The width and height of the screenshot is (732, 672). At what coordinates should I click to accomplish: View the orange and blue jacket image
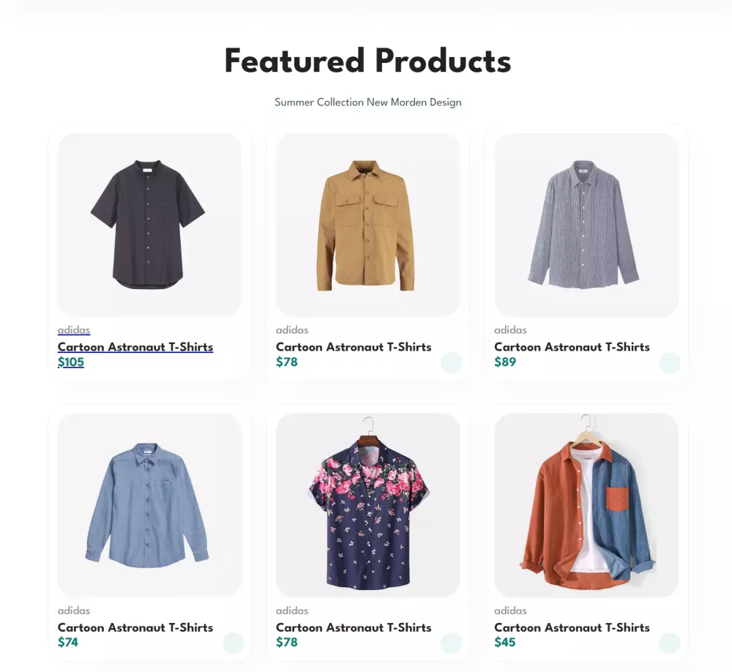[x=586, y=505]
